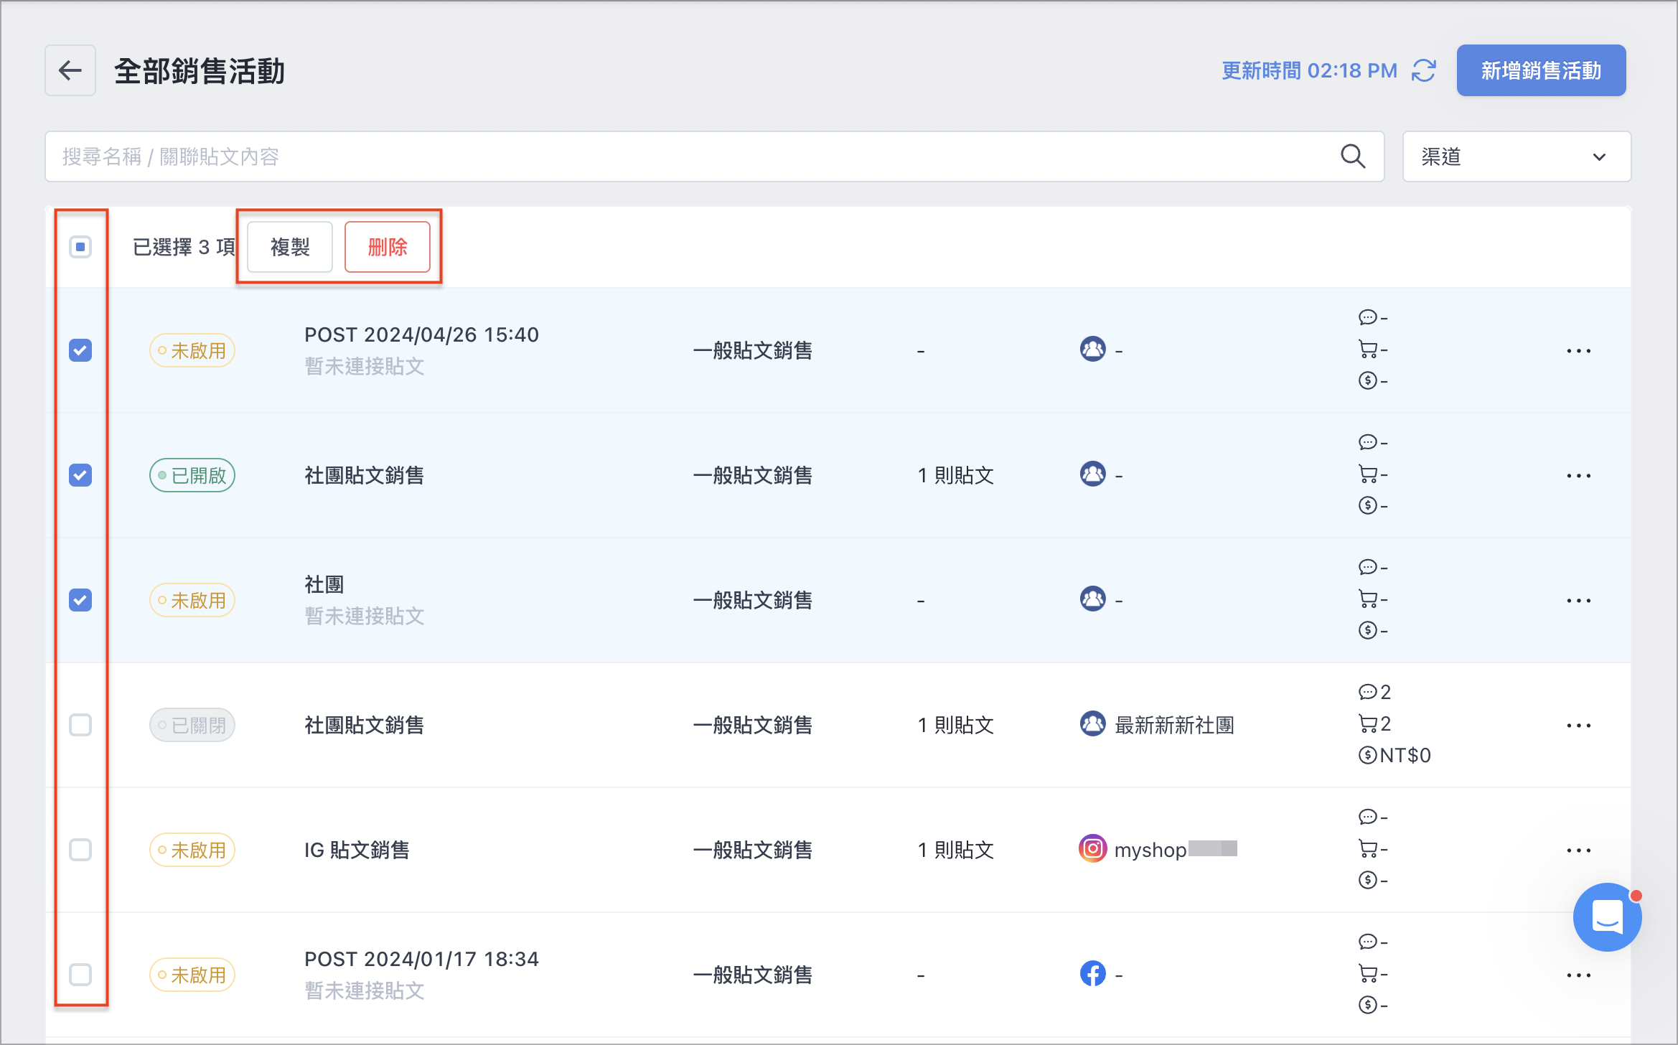Image resolution: width=1678 pixels, height=1045 pixels.
Task: Click the 已選擇 3 項 selection label
Action: 184,247
